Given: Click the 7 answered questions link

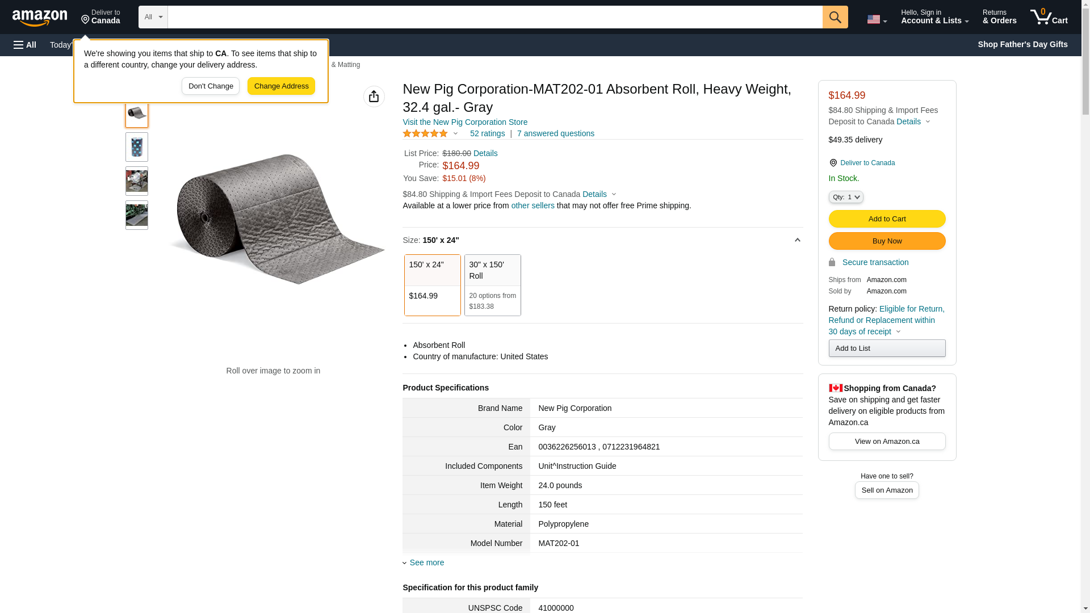Looking at the screenshot, I should click(x=555, y=133).
